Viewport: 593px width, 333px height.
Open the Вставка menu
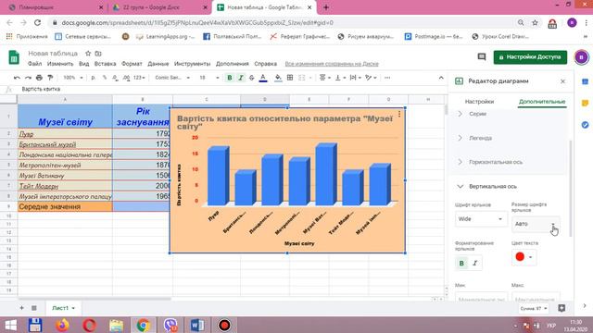click(105, 64)
